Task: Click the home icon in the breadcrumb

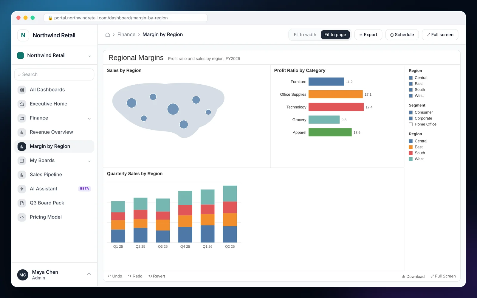Action: tap(108, 35)
